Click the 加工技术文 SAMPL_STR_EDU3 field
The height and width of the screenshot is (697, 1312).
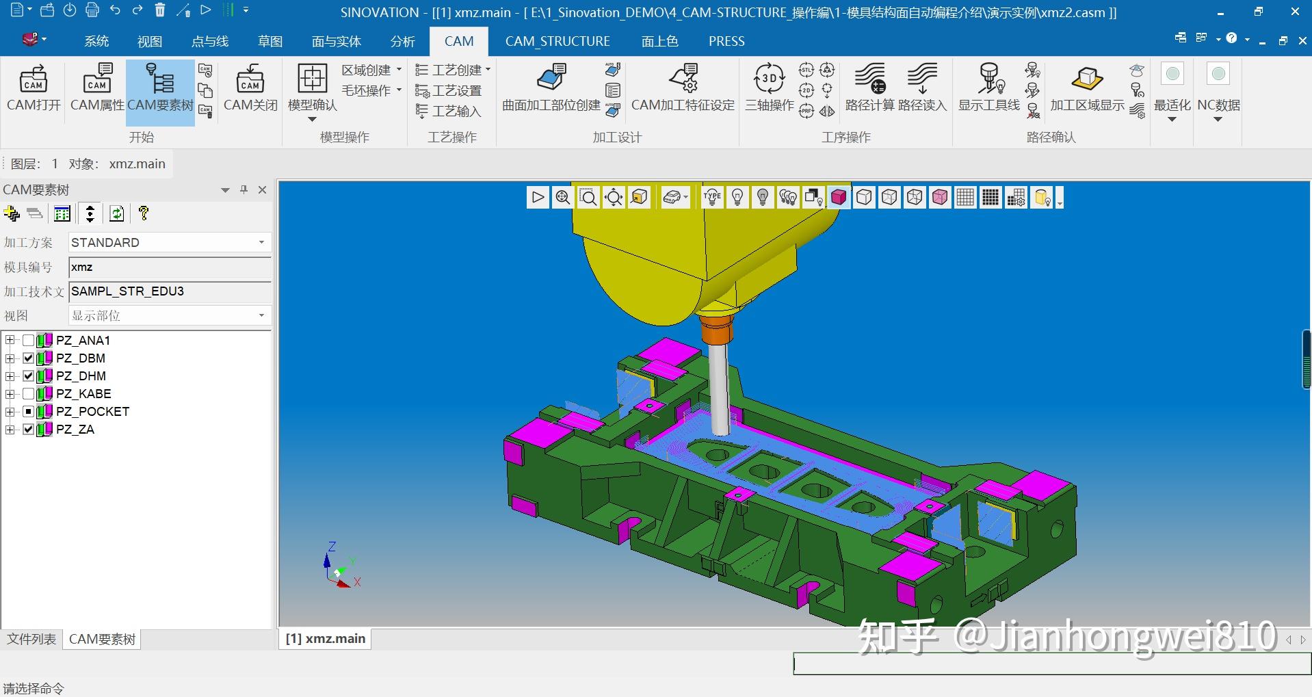(x=170, y=291)
